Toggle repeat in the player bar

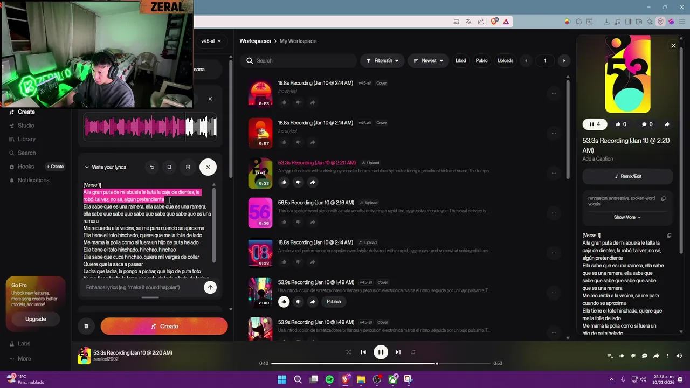[x=413, y=352]
